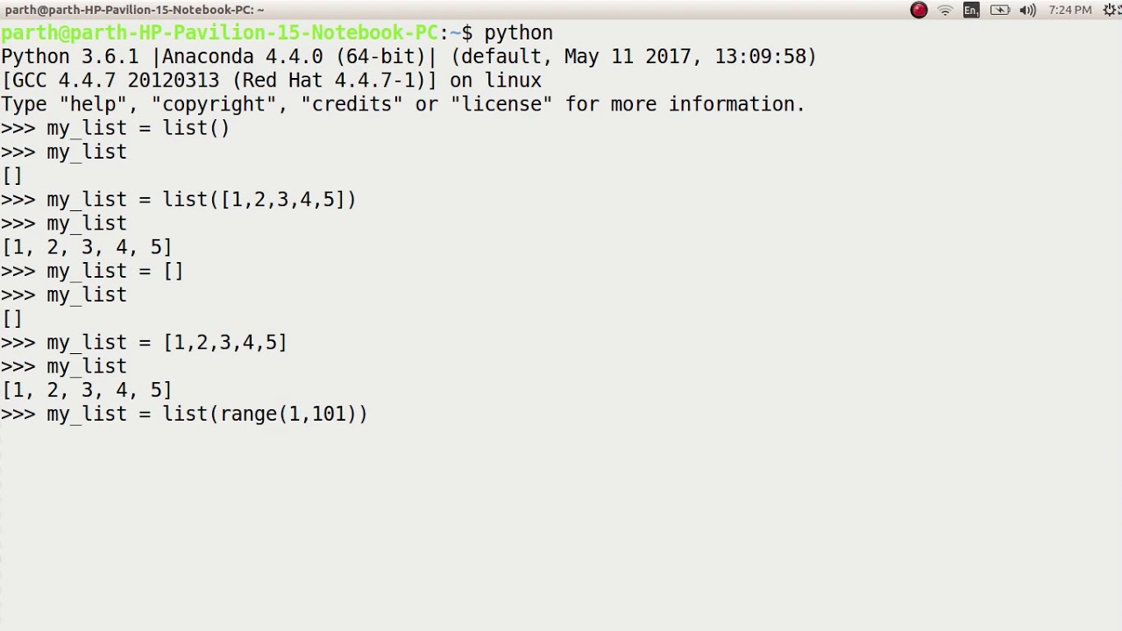Click the word python after the shell prompt
This screenshot has width=1122, height=631.
point(518,32)
